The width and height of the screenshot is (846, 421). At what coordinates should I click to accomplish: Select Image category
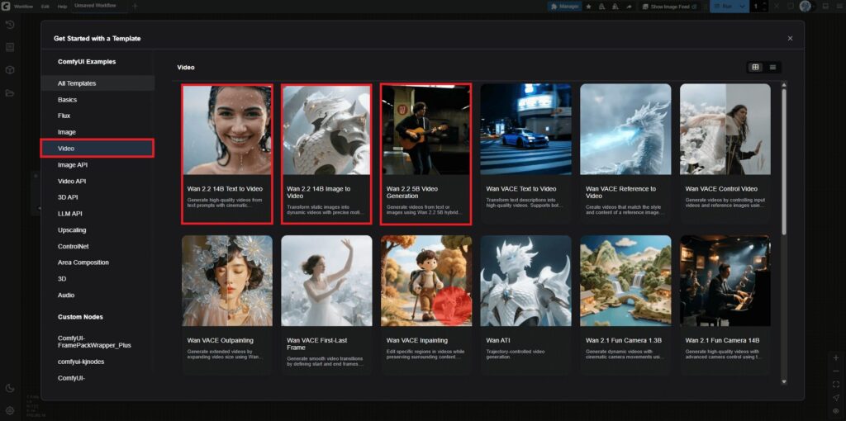pos(97,132)
